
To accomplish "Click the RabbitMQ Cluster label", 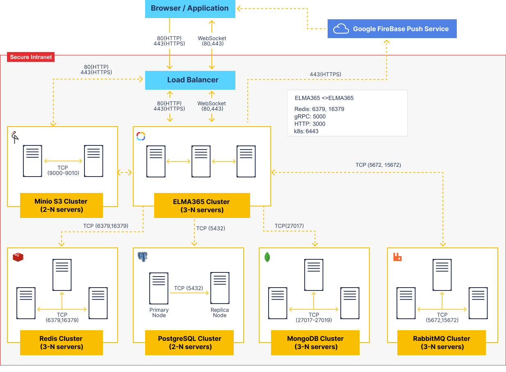I will point(442,343).
